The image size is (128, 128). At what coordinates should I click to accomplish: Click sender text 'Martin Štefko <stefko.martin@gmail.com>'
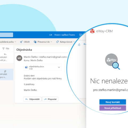coord(46,57)
